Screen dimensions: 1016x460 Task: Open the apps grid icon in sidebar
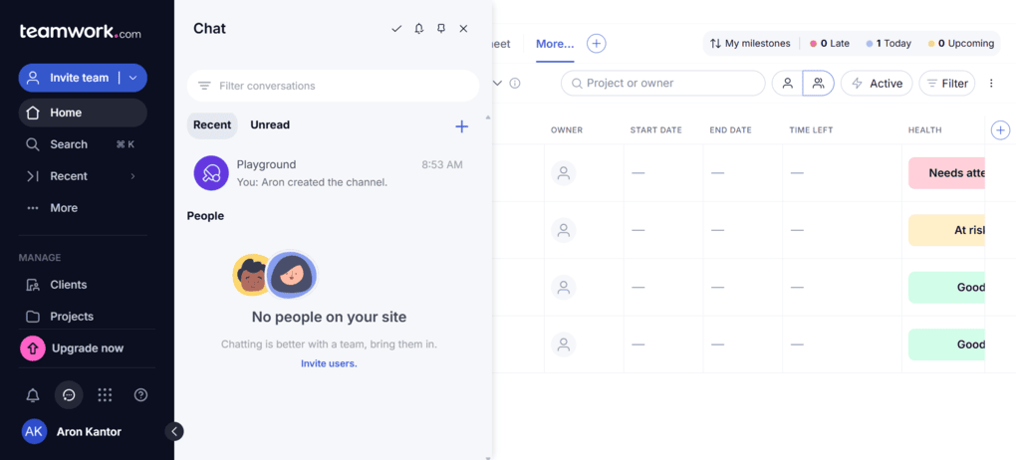(x=105, y=395)
